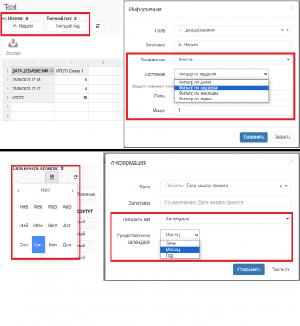Open the Состояние dropdown 'Фильтр по неделям'
This screenshot has height=326, width=300.
click(x=221, y=74)
